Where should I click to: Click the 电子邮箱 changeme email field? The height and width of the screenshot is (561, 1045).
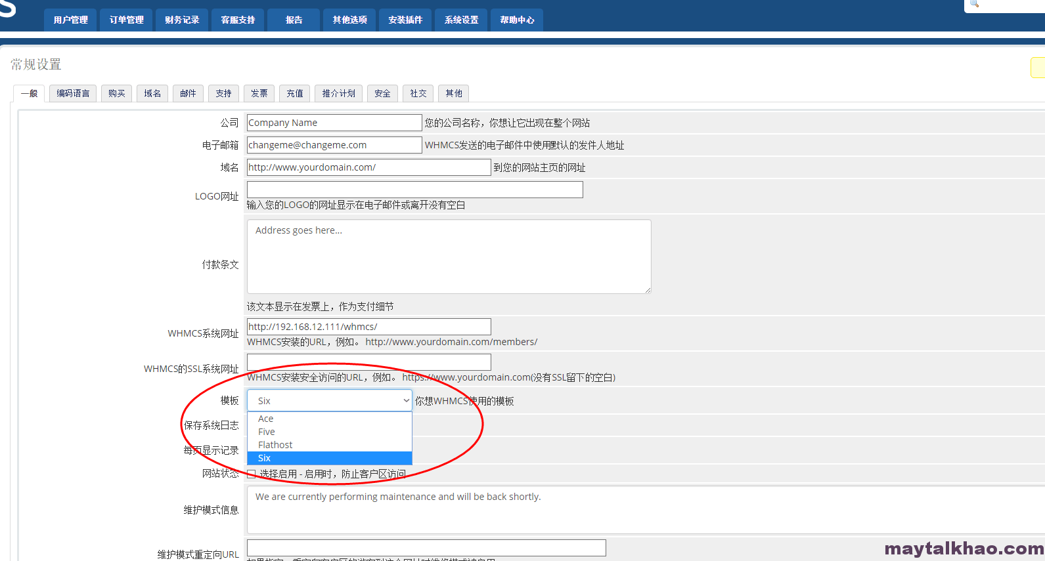point(334,145)
